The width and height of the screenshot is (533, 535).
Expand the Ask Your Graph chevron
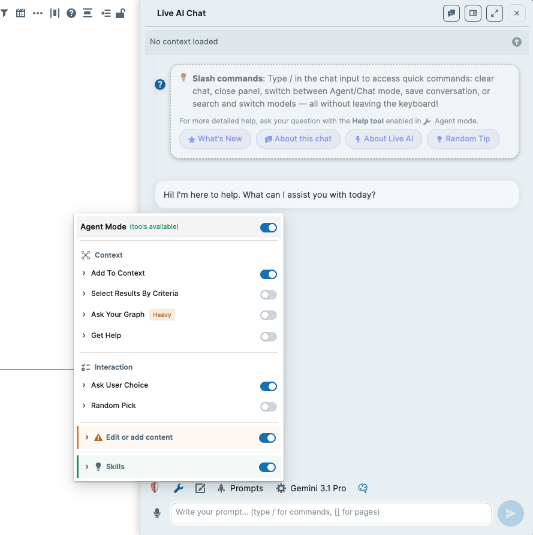[x=84, y=315]
